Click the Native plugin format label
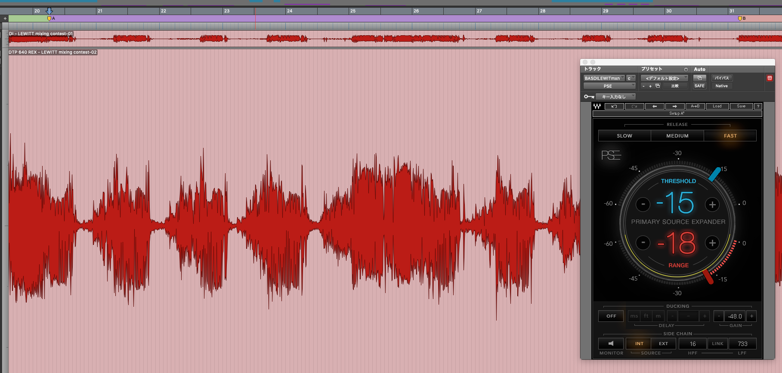The image size is (782, 373). coord(722,86)
